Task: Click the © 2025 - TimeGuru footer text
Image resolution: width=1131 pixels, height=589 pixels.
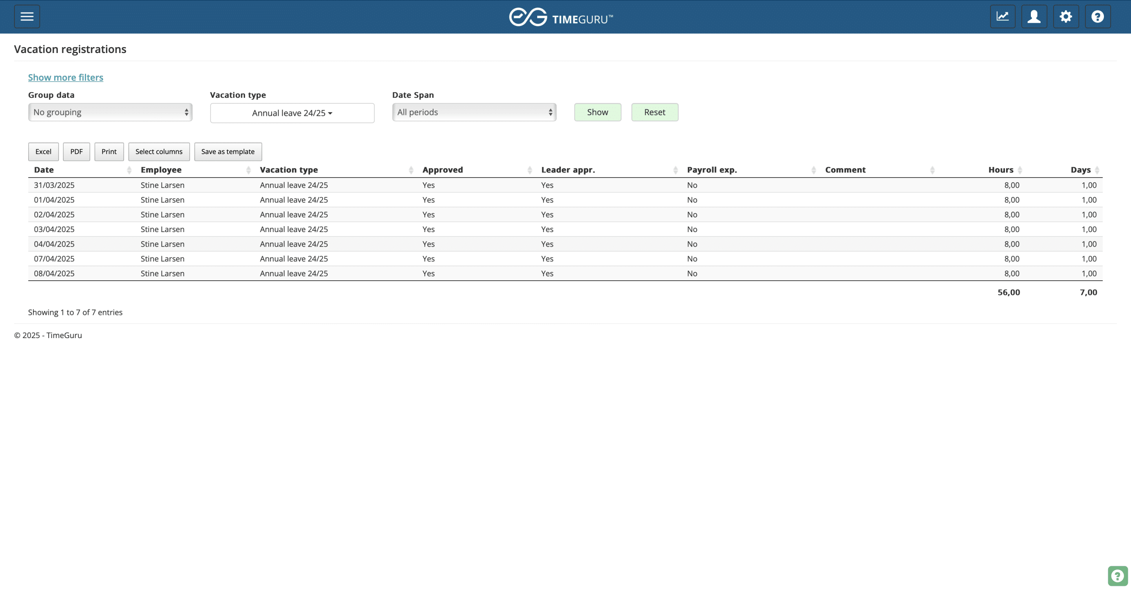Action: point(48,335)
